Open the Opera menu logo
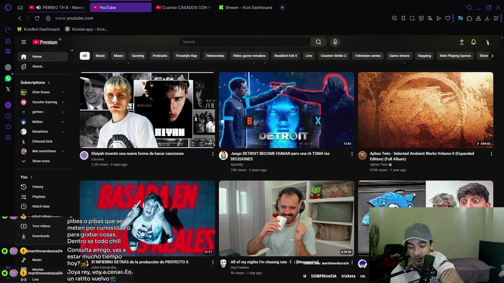The width and height of the screenshot is (504, 283). tap(8, 7)
